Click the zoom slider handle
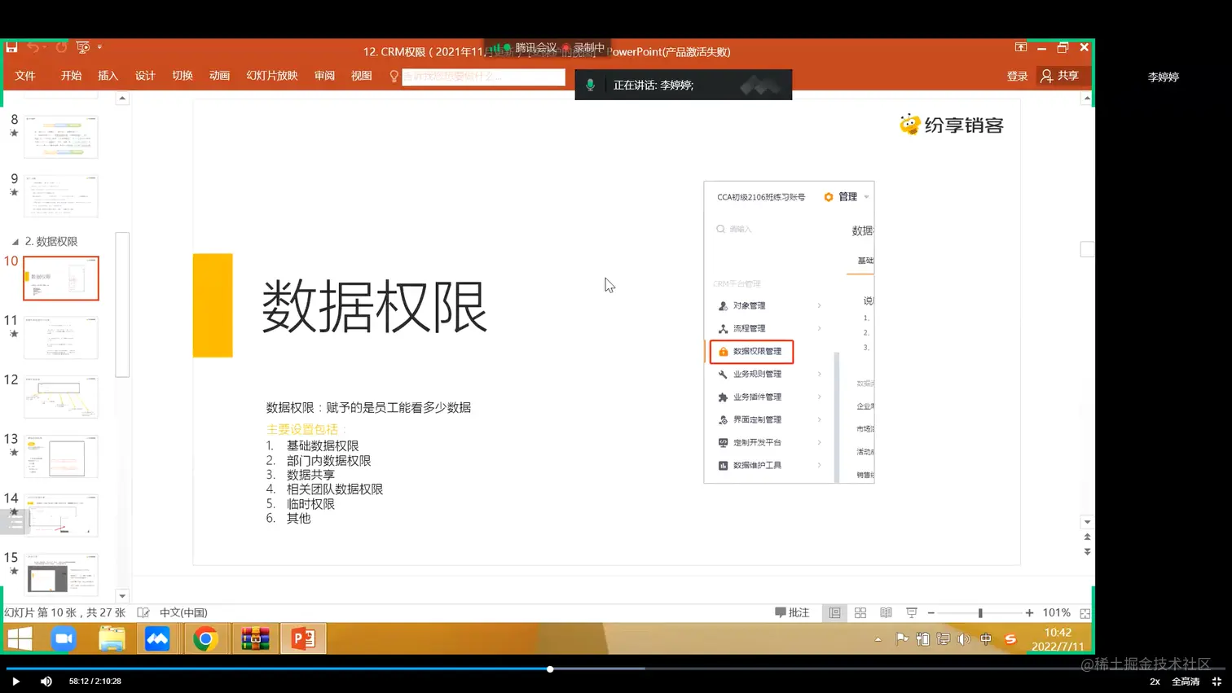Image resolution: width=1232 pixels, height=693 pixels. tap(980, 613)
